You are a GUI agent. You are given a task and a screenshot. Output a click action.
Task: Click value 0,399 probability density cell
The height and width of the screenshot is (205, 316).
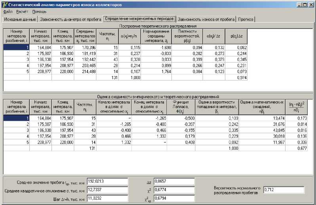tap(187, 60)
